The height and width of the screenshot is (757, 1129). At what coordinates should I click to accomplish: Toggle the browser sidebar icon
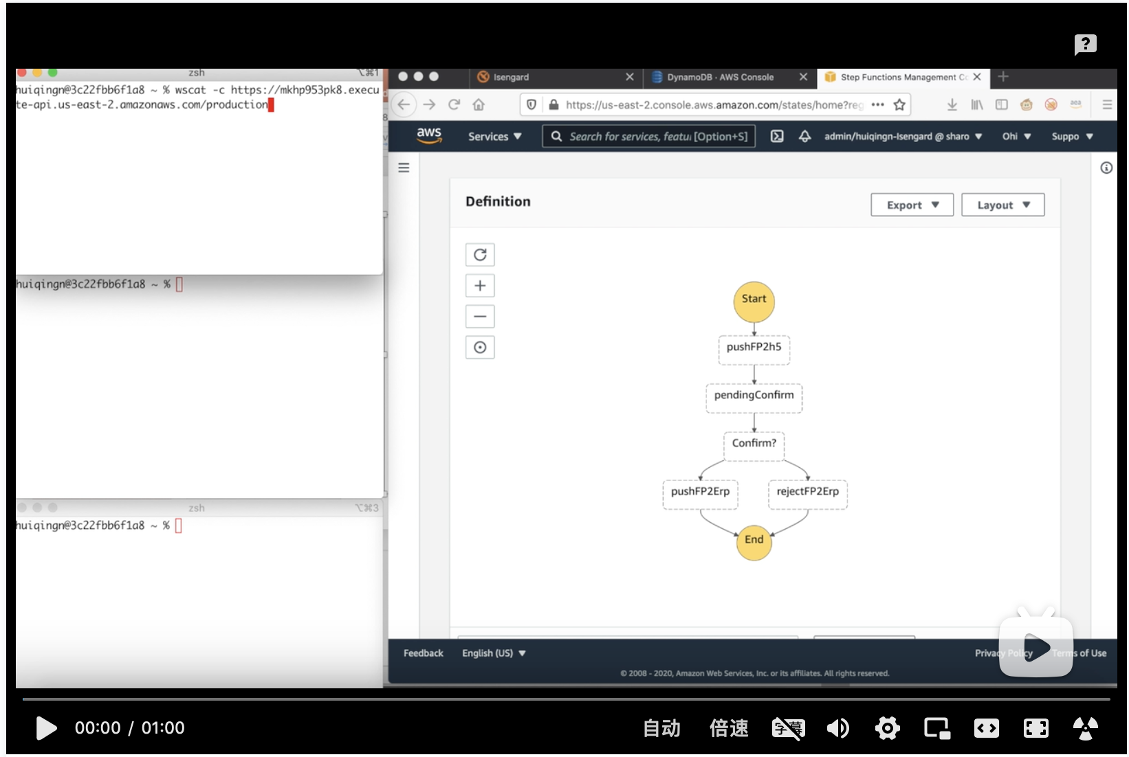click(1002, 104)
